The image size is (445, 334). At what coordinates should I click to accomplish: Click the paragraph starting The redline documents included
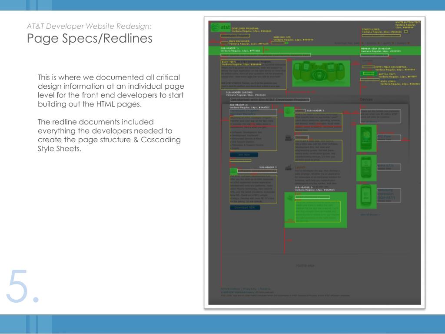pos(109,135)
